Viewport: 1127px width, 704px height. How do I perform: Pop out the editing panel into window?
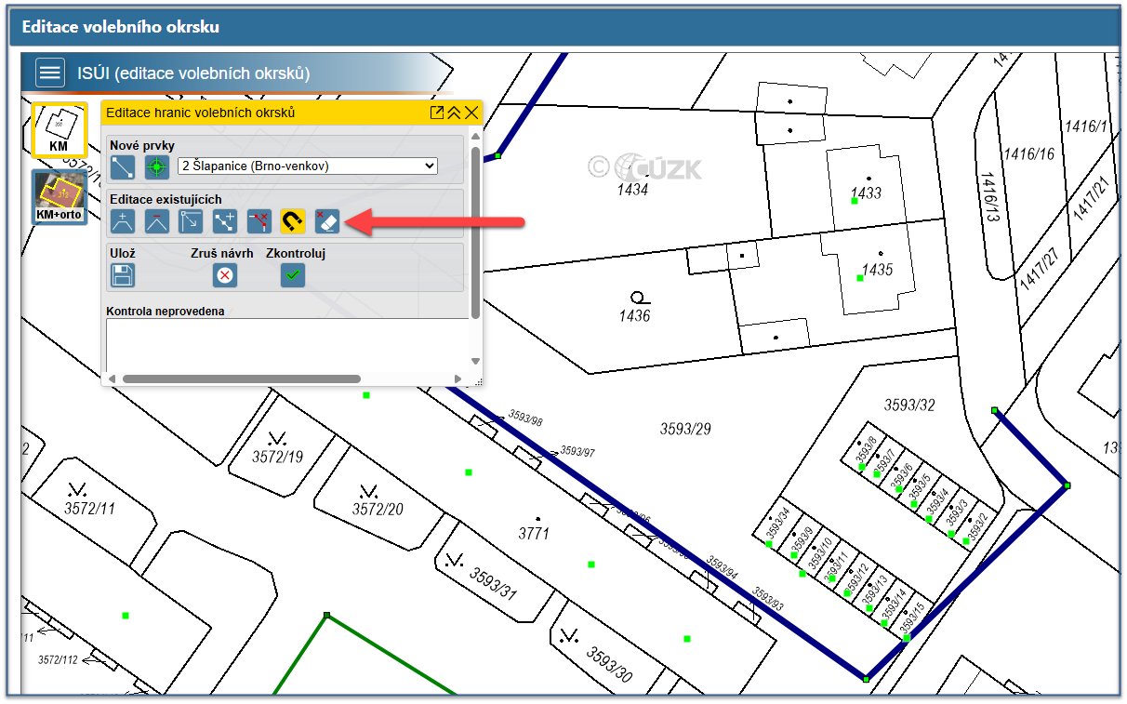[x=436, y=113]
